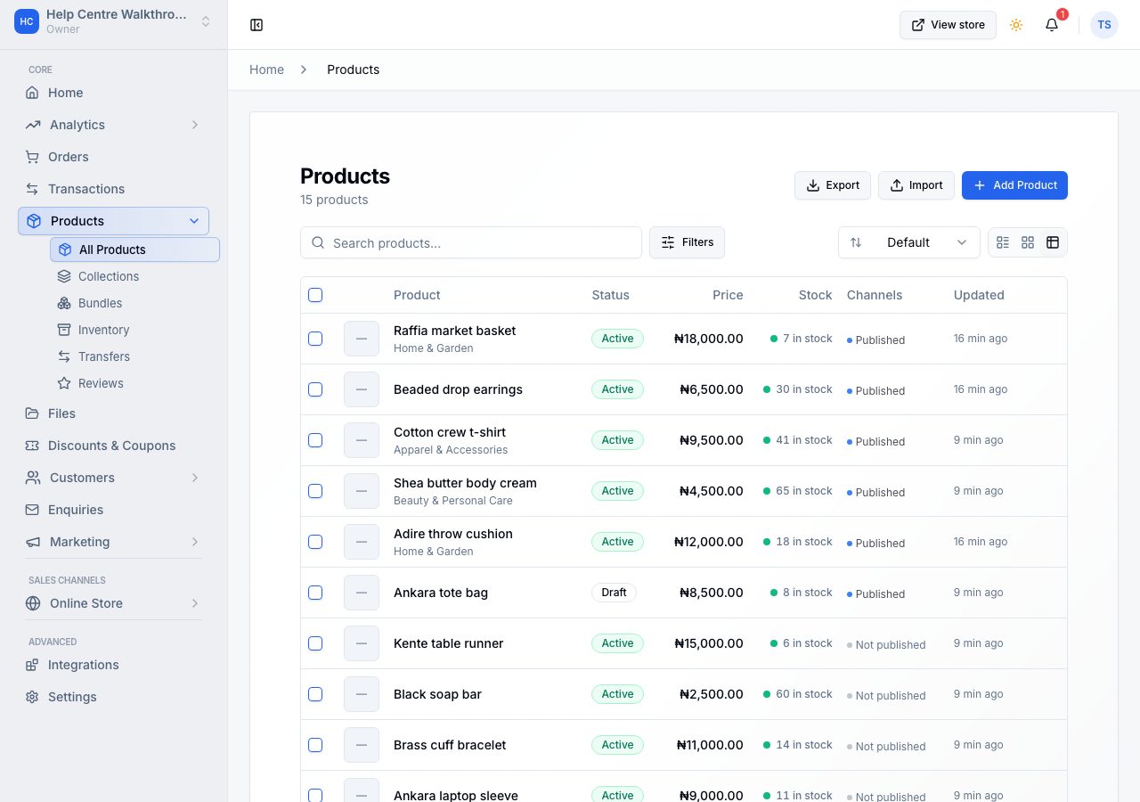Open notifications bell

1052,25
